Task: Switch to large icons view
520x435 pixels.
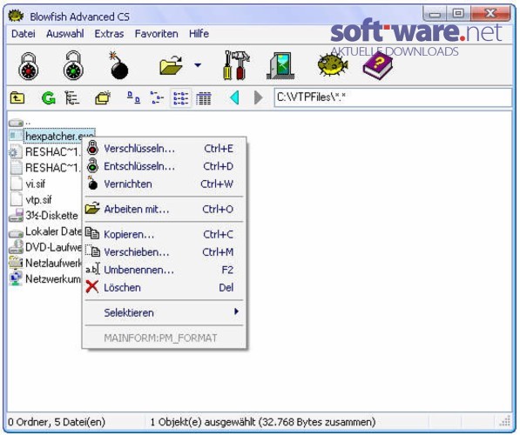Action: (133, 97)
